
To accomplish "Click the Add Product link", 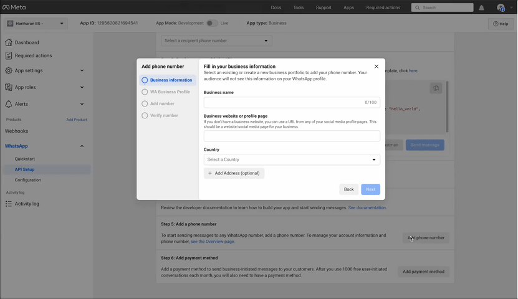I will 77,120.
